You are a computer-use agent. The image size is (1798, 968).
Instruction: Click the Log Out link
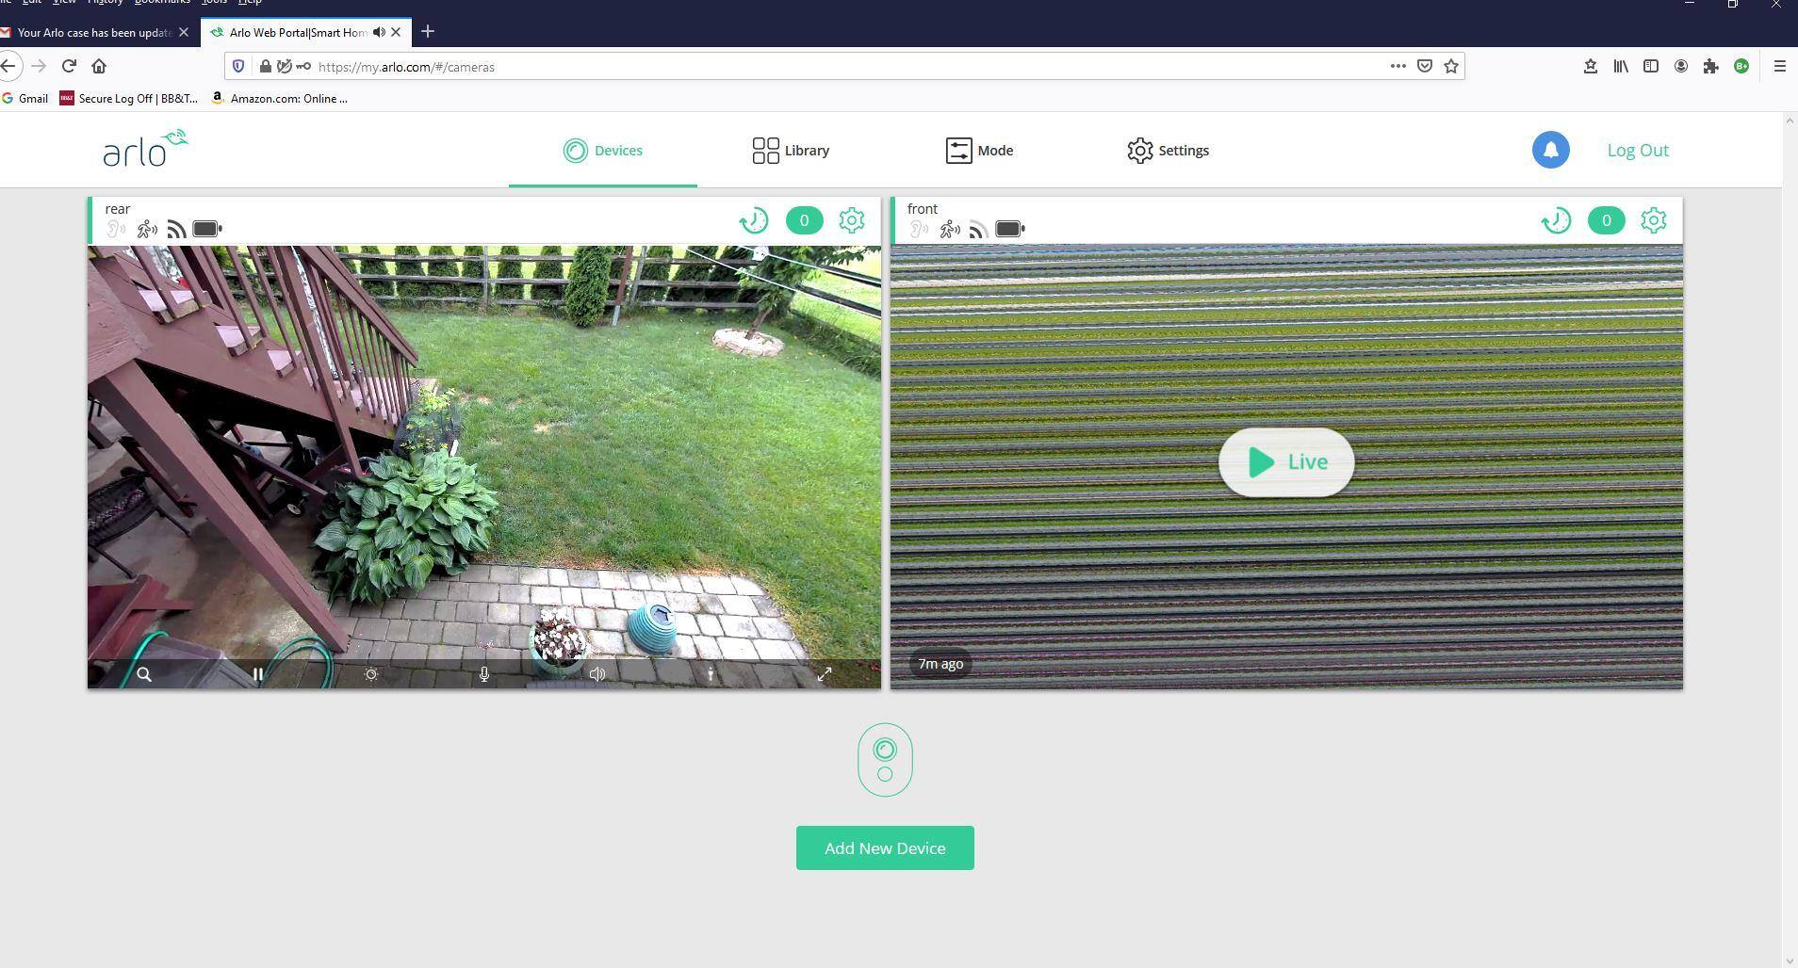(1637, 150)
